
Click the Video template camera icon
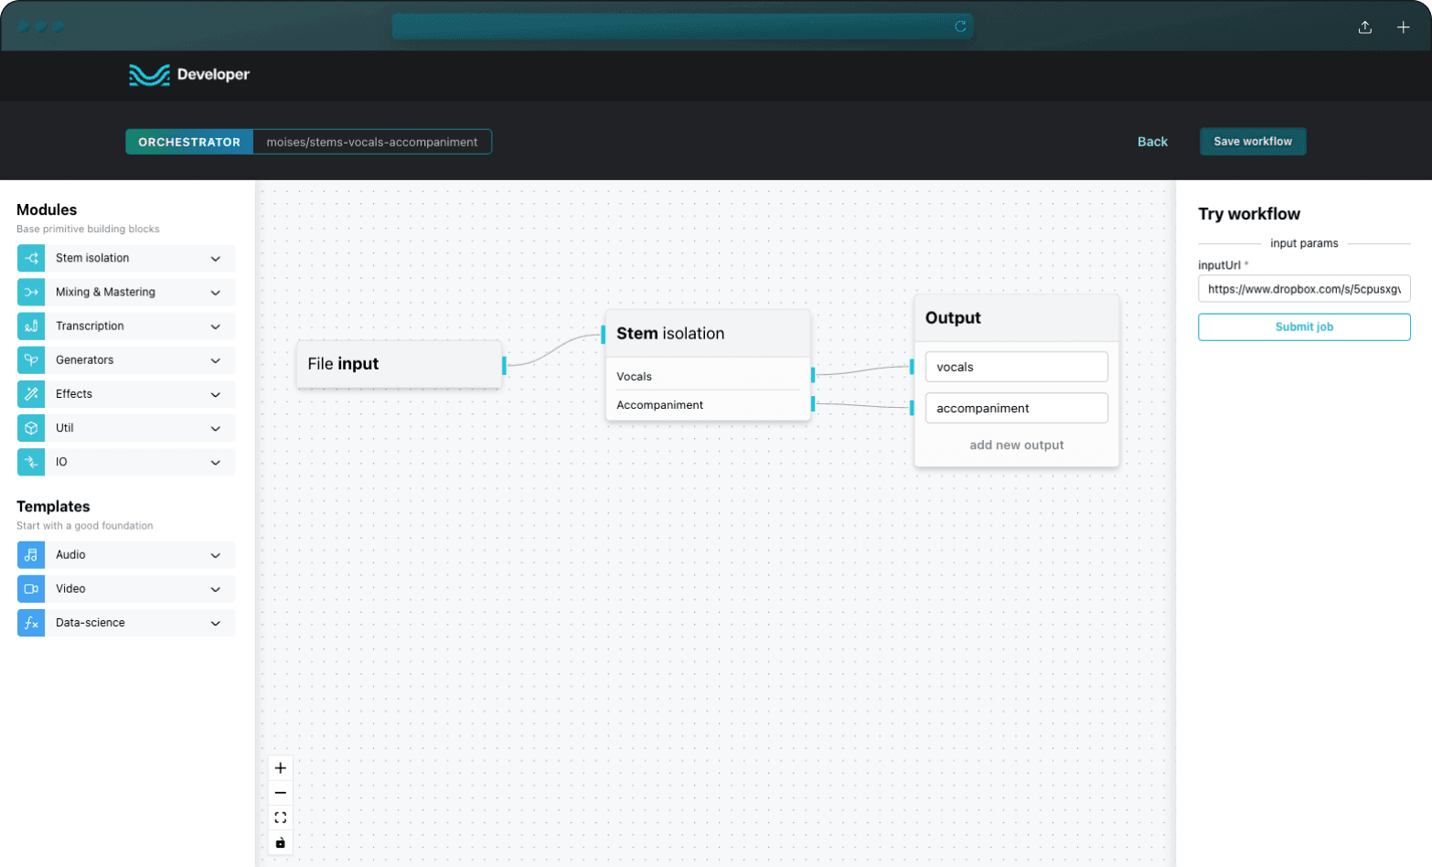(x=31, y=589)
